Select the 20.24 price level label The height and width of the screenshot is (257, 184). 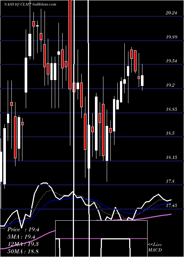point(171,13)
